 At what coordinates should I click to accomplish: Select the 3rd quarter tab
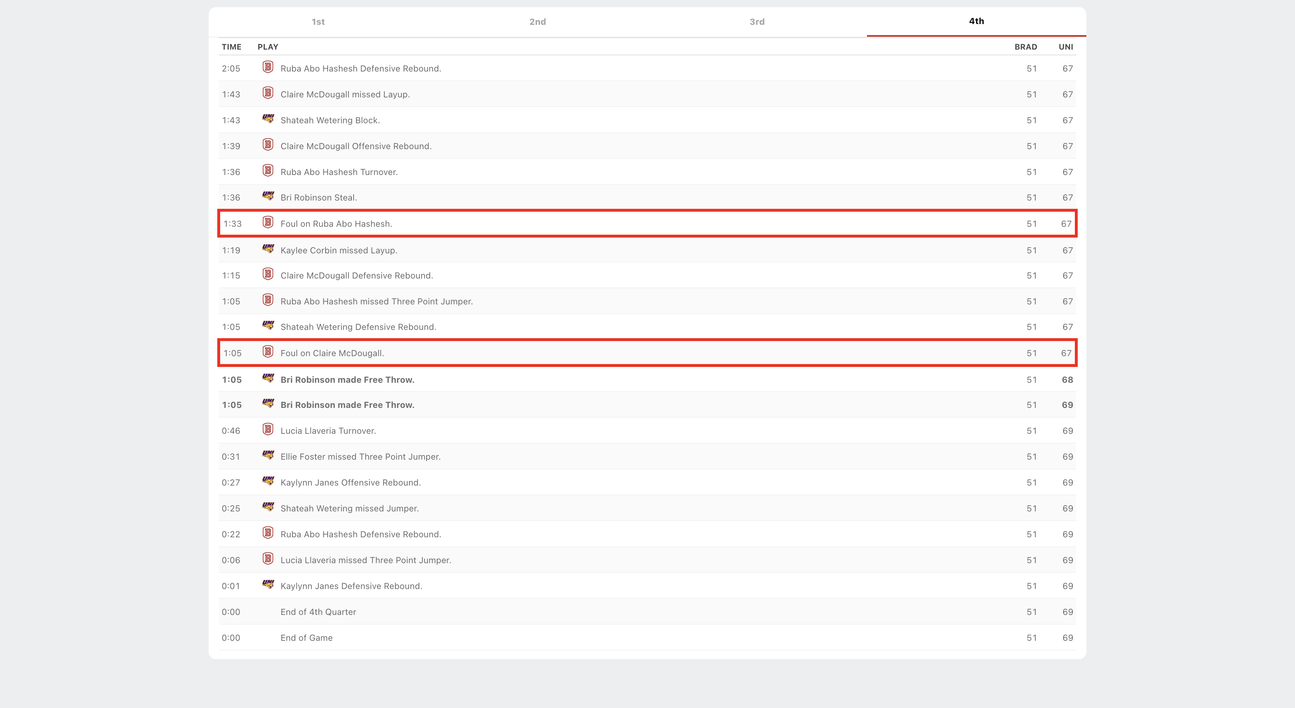(756, 22)
